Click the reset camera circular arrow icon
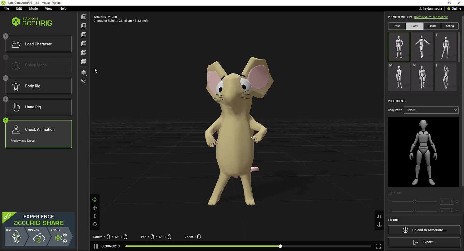The height and width of the screenshot is (251, 464). pyautogui.click(x=95, y=224)
